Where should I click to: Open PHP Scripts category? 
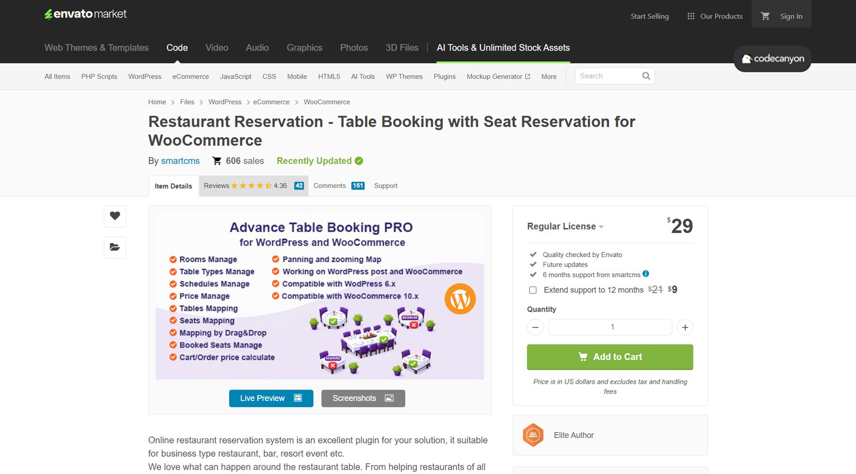tap(99, 76)
